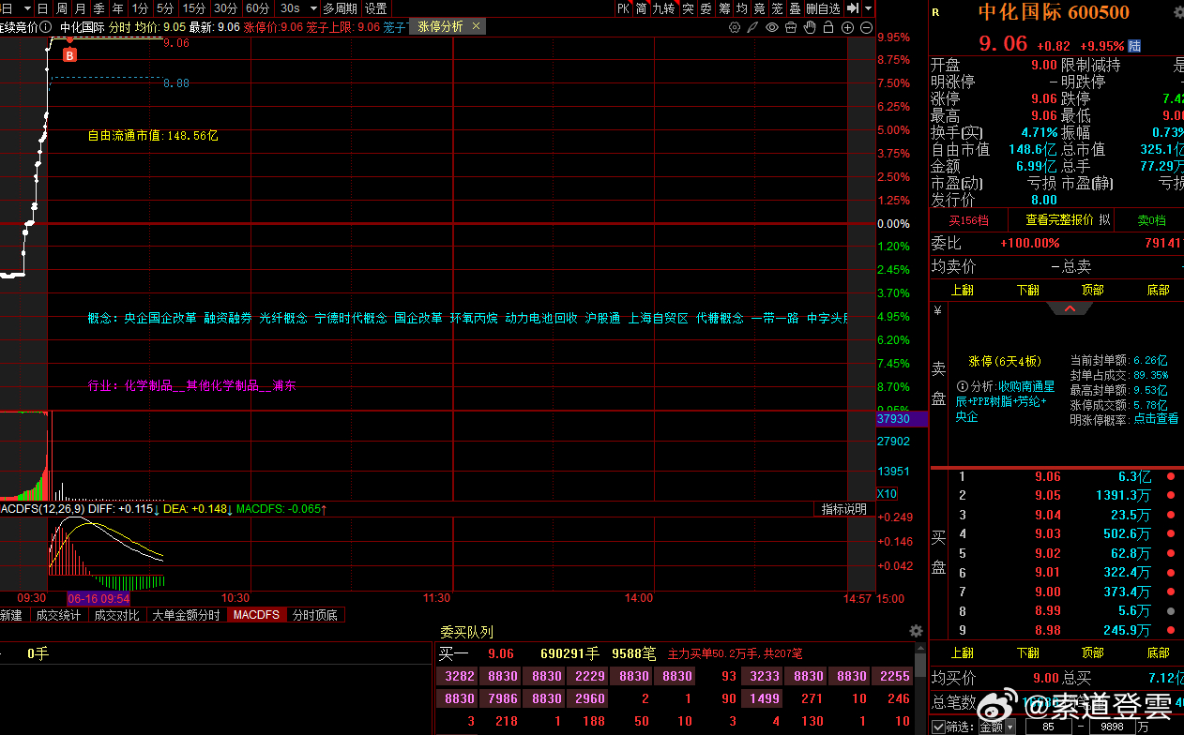This screenshot has height=735, width=1184.
Task: Switch to monthly 月 period
Action: click(x=81, y=8)
